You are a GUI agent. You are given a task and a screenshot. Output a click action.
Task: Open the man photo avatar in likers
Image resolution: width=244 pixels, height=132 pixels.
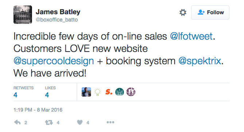[x=86, y=92]
